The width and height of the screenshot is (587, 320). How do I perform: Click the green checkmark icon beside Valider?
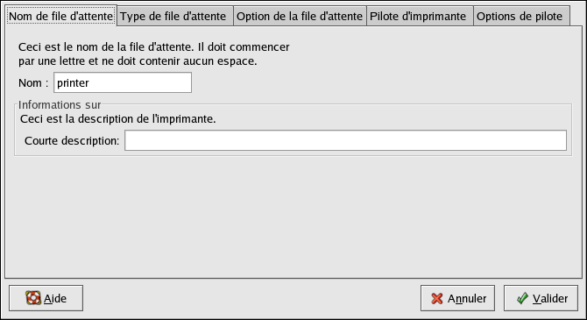tap(522, 298)
